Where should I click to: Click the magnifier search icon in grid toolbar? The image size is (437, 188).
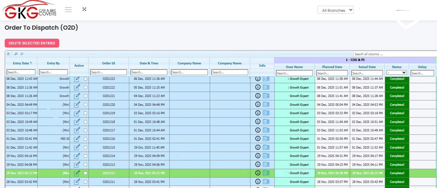16,54
